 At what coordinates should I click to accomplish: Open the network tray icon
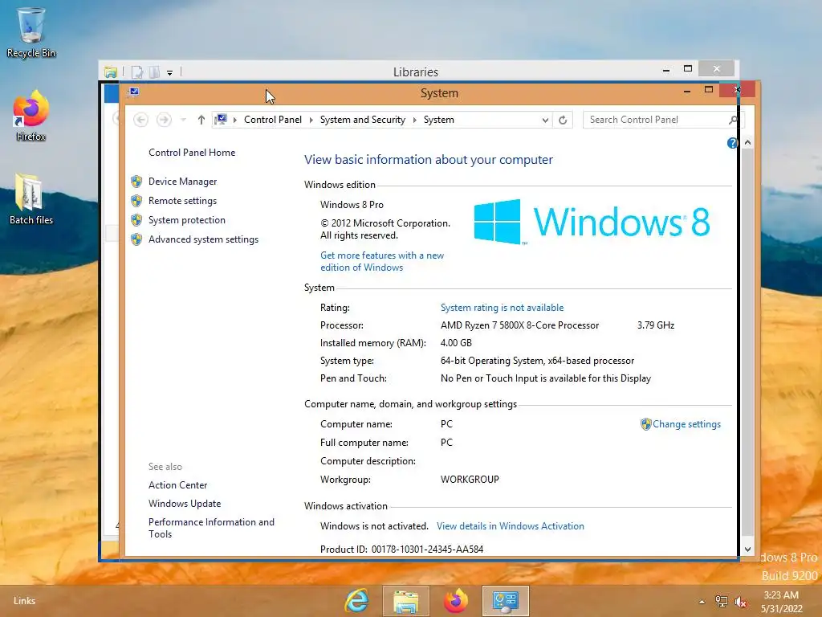[x=722, y=602]
